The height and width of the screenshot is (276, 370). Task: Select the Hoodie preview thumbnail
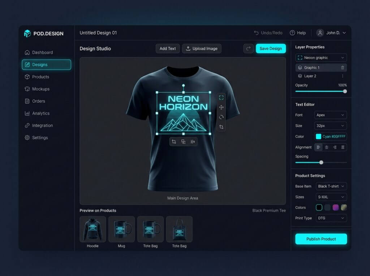pyautogui.click(x=93, y=229)
